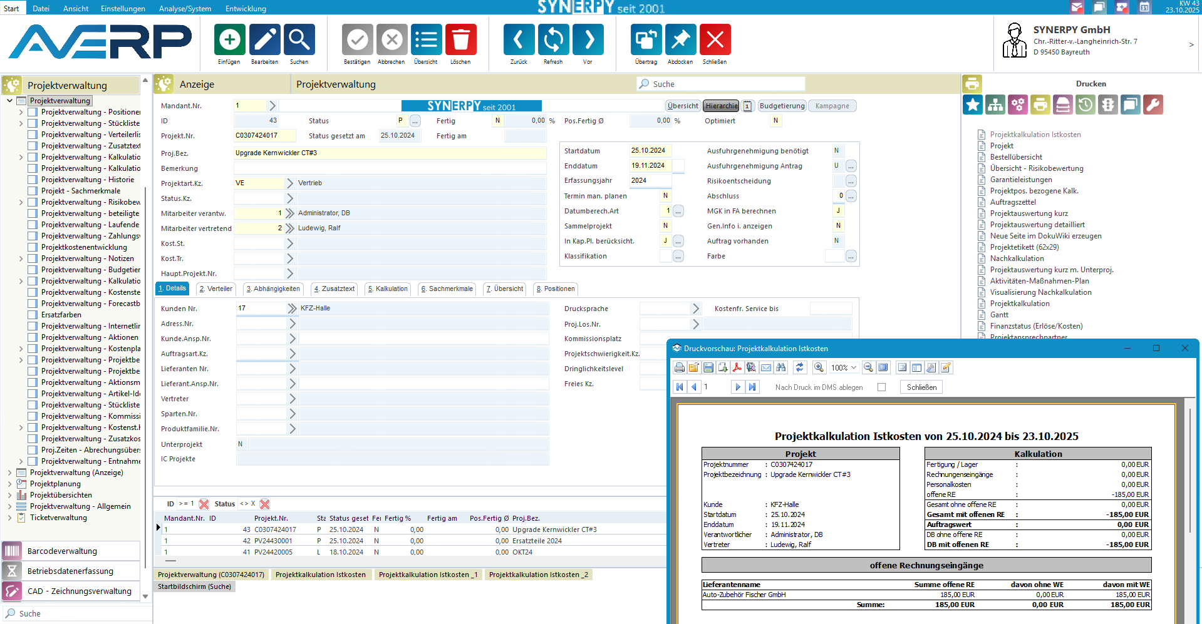Screen dimensions: 1202x624
Task: Expand the Projektplanung tree node
Action: [10, 484]
